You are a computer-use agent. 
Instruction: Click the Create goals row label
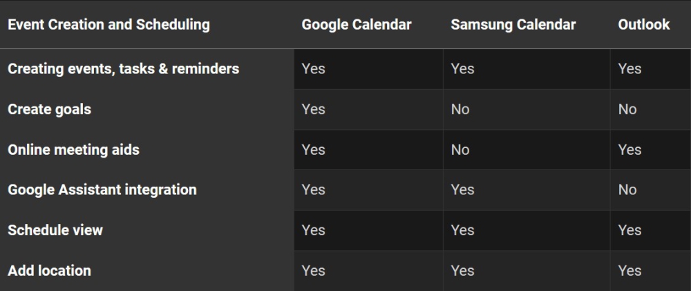[x=49, y=109]
